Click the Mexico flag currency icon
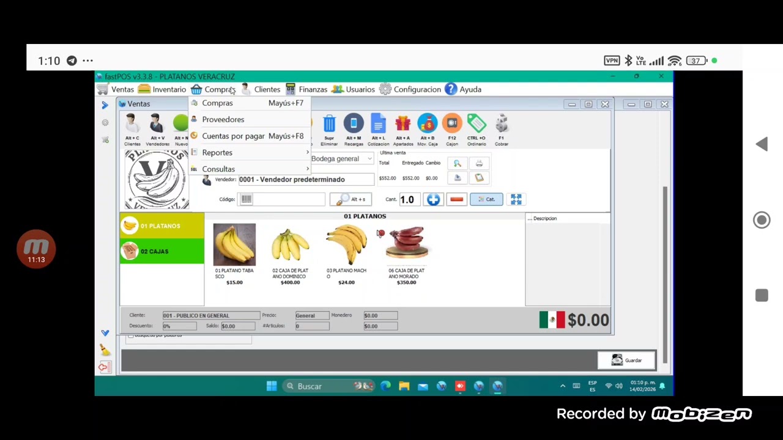The width and height of the screenshot is (783, 440). pyautogui.click(x=552, y=320)
